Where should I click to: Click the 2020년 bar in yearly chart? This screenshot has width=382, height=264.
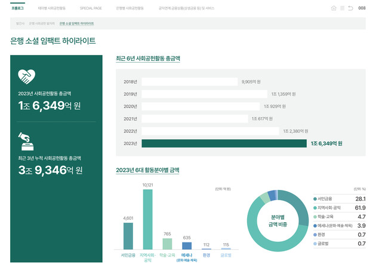pos(201,106)
